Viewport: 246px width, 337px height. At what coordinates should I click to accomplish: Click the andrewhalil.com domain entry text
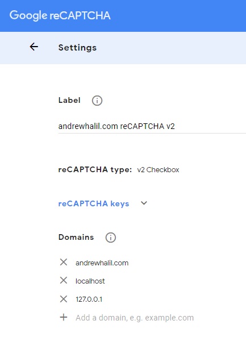[x=102, y=263]
